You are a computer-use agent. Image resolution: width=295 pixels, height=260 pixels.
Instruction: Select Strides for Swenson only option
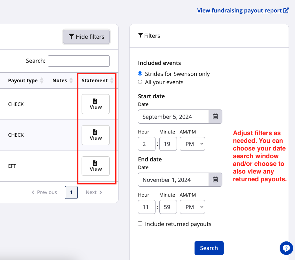click(140, 74)
